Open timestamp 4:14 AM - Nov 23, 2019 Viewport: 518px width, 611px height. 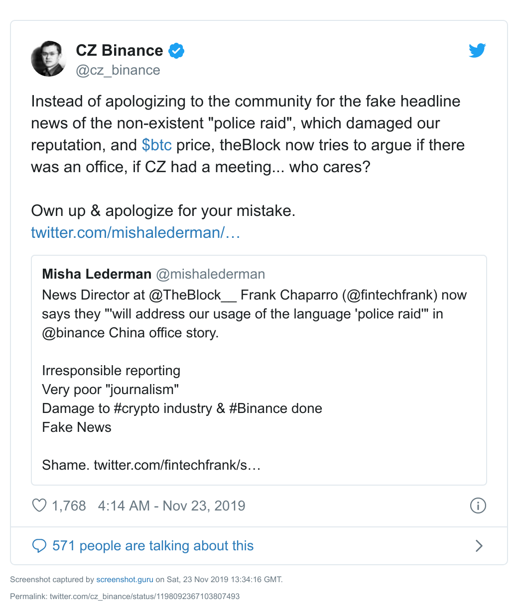171,506
